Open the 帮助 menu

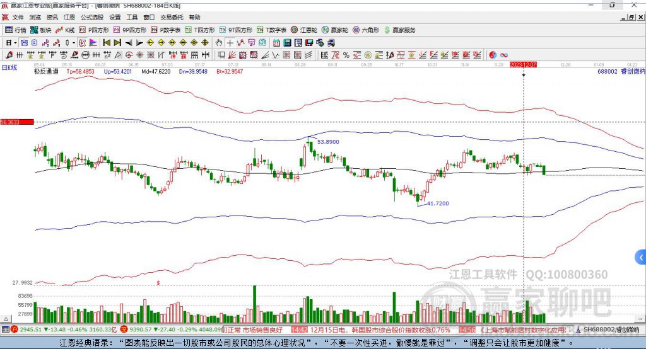pyautogui.click(x=194, y=17)
